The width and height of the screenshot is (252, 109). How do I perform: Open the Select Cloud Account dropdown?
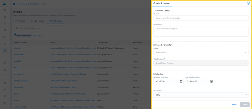coord(201,63)
